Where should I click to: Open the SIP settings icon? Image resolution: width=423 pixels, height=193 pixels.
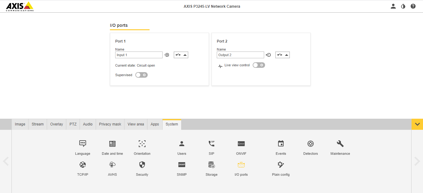click(x=211, y=143)
